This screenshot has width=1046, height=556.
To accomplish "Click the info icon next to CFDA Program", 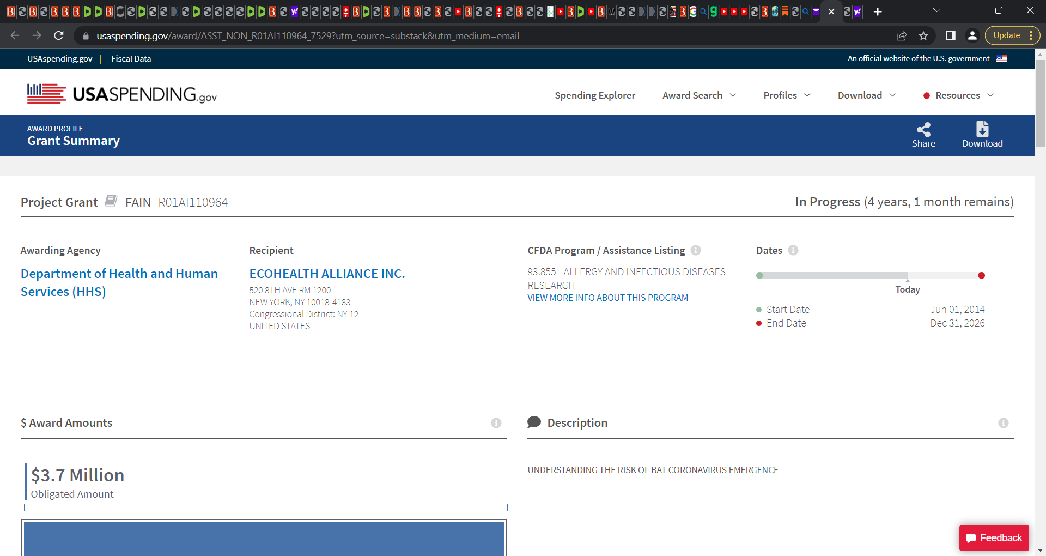I will [696, 250].
